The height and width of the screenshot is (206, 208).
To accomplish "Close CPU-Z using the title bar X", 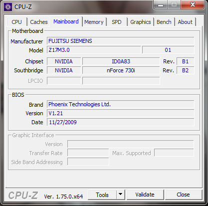I will (193, 4).
